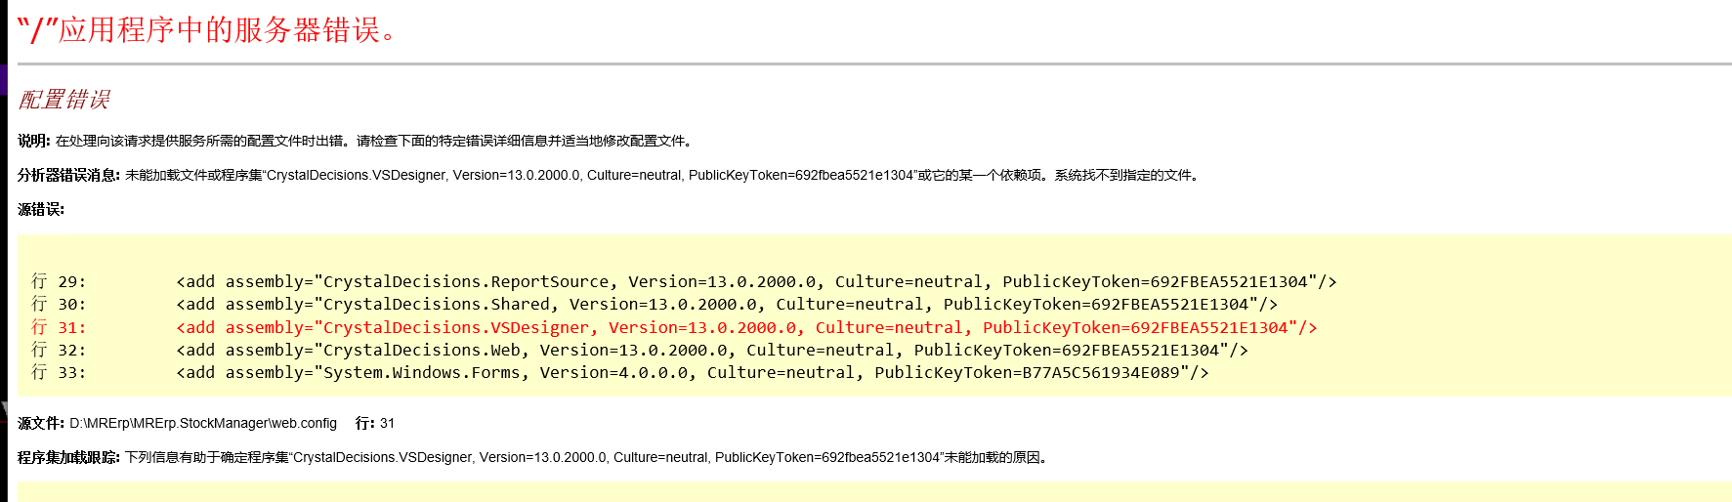Click the 程序集加载跟踪 message line
Viewport: 1732px width, 502px height.
coord(535,457)
